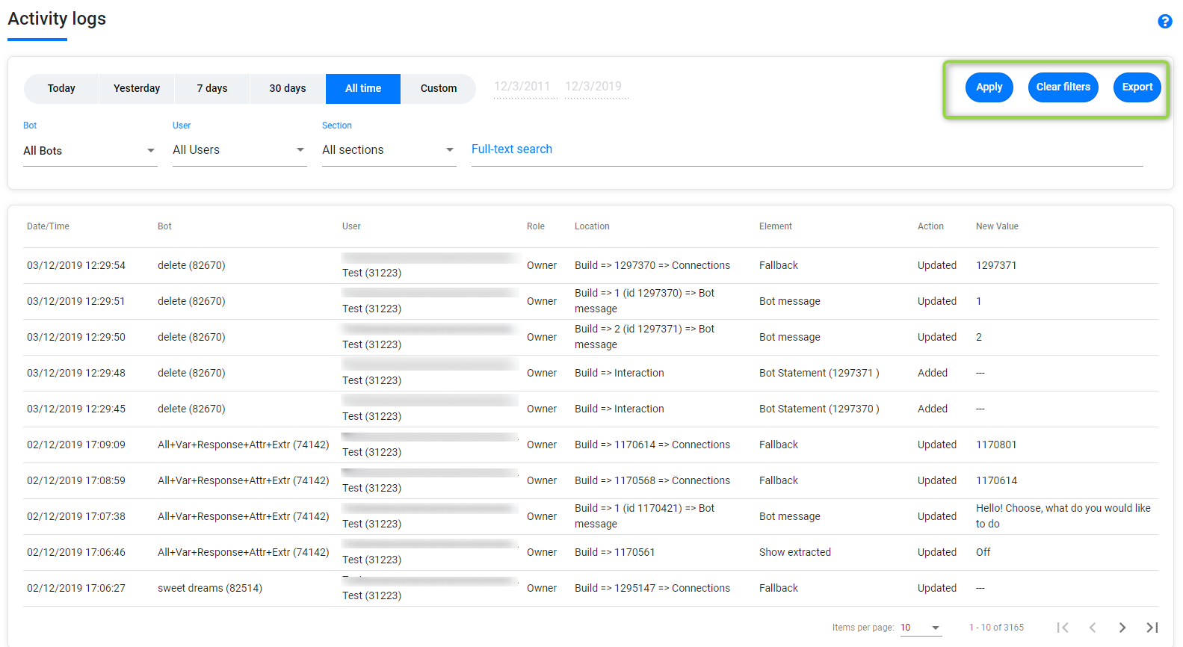Screen dimensions: 1183x647
Task: Select the 02/12/2019 17:06:27 timestamp
Action: tap(76, 588)
